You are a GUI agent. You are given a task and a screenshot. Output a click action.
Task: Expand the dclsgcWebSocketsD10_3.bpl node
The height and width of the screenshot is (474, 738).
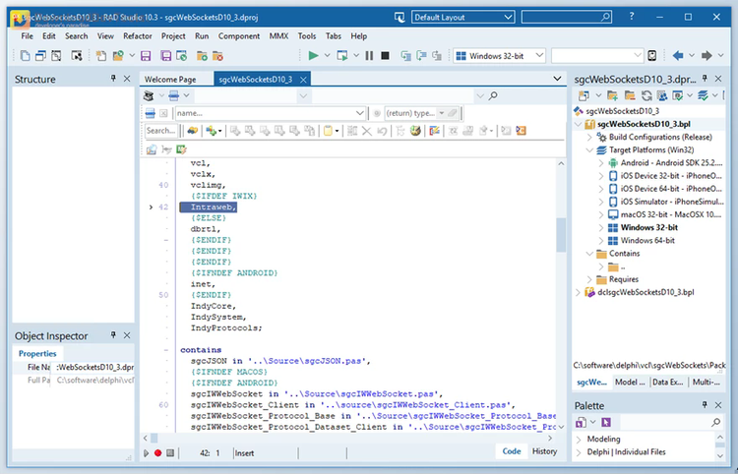579,292
